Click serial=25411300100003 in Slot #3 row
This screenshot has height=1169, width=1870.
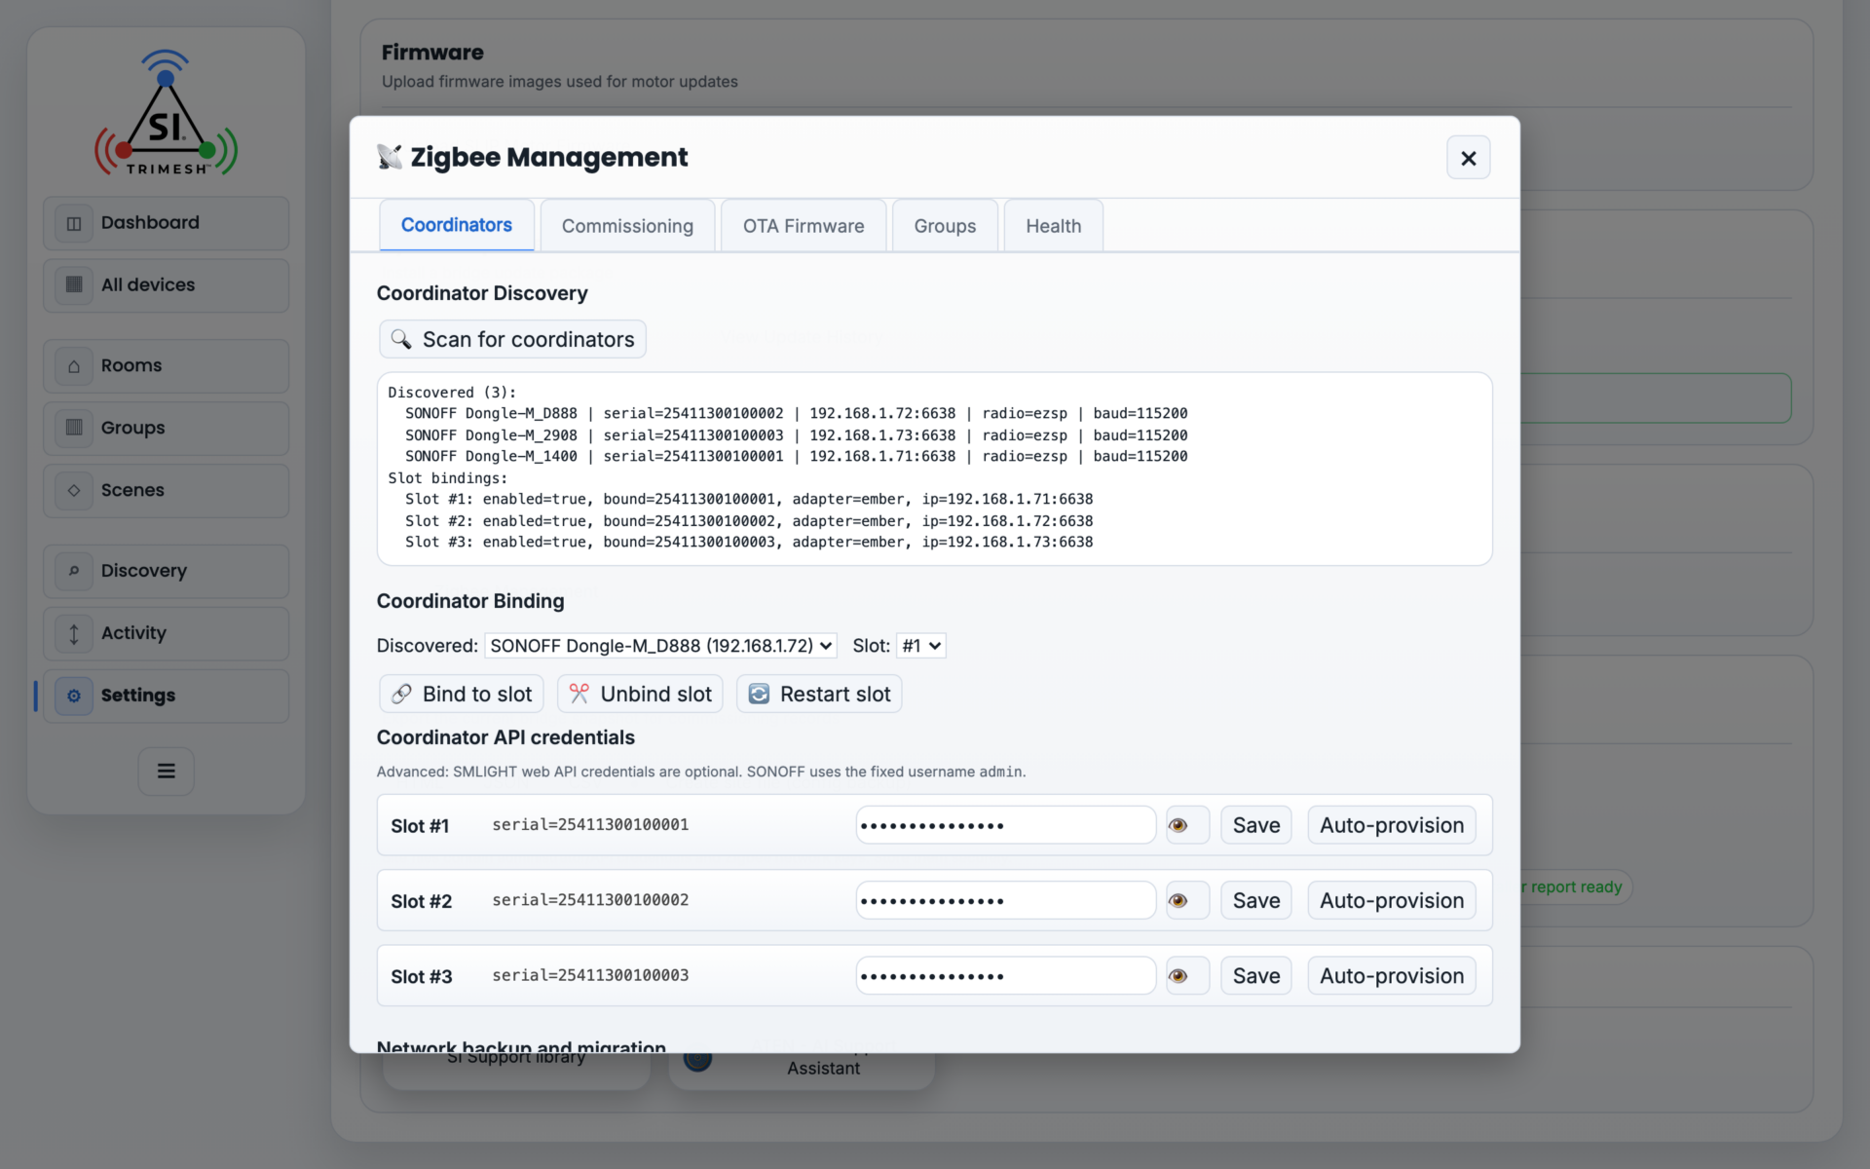click(590, 975)
